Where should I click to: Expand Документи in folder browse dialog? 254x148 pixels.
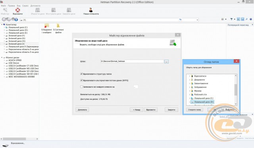[x=190, y=80]
